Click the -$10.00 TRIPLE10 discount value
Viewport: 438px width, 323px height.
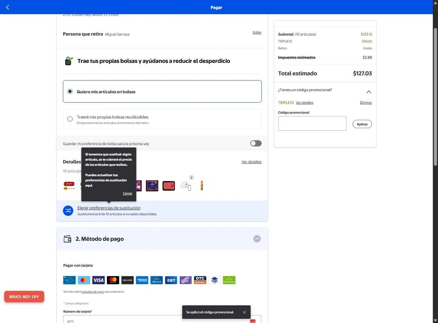367,41
